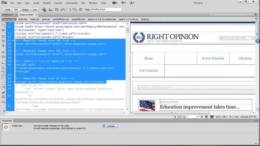Select the Hand tool in status bar
The height and width of the screenshot is (146, 260).
(x=180, y=117)
